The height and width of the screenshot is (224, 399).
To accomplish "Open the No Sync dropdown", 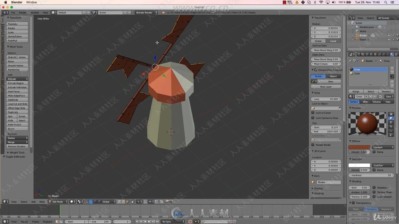I will 173,222.
